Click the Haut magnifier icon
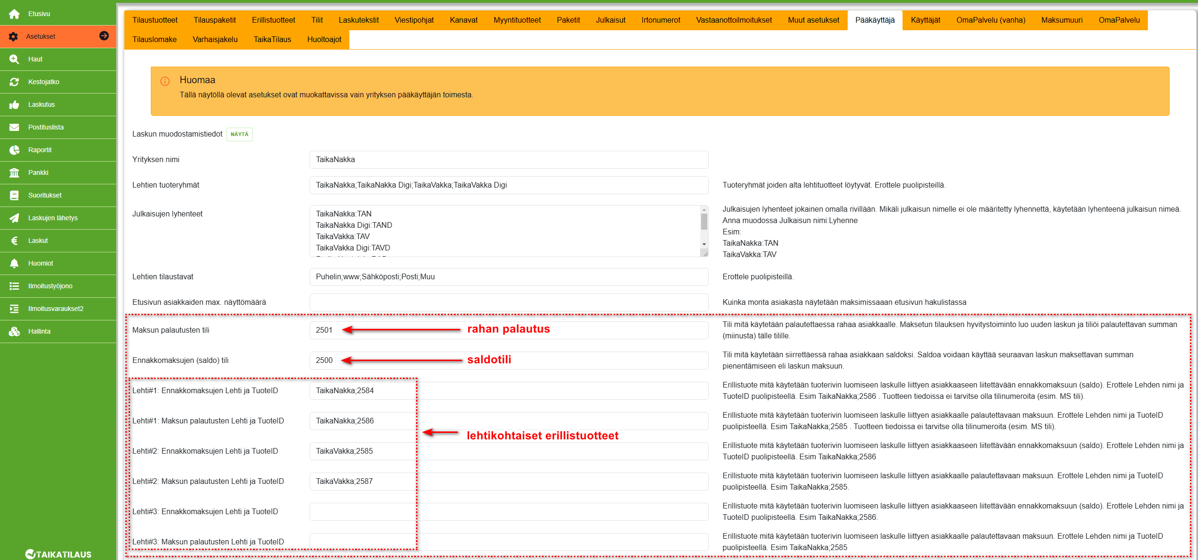Viewport: 1198px width, 560px height. pyautogui.click(x=14, y=59)
